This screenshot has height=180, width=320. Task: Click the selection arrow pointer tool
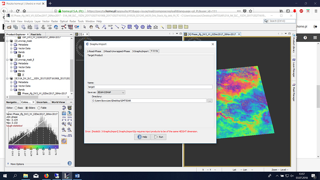click(x=84, y=27)
